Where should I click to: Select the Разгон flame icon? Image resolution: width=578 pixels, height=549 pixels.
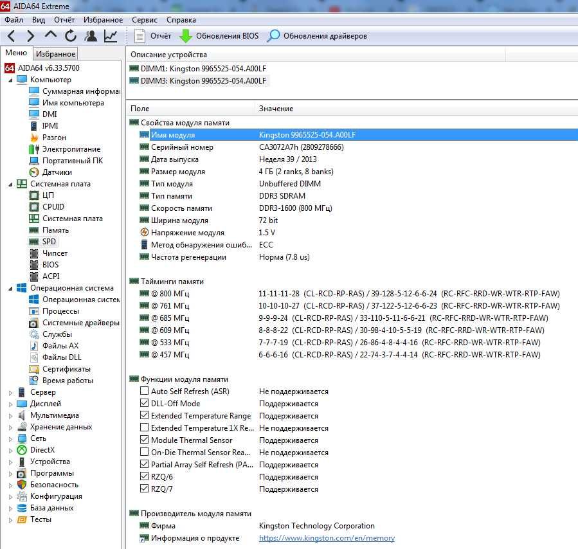click(34, 138)
